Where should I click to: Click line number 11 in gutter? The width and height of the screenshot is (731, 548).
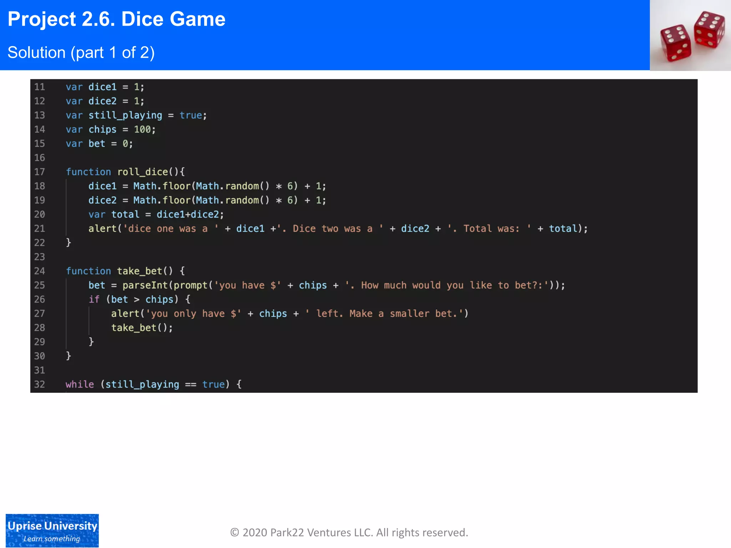coord(40,87)
